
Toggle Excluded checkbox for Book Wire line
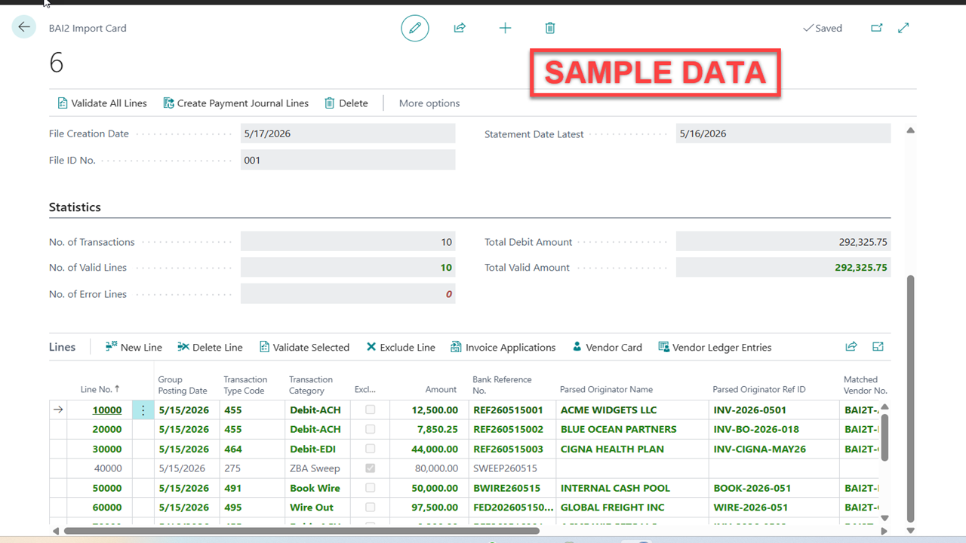(x=370, y=488)
